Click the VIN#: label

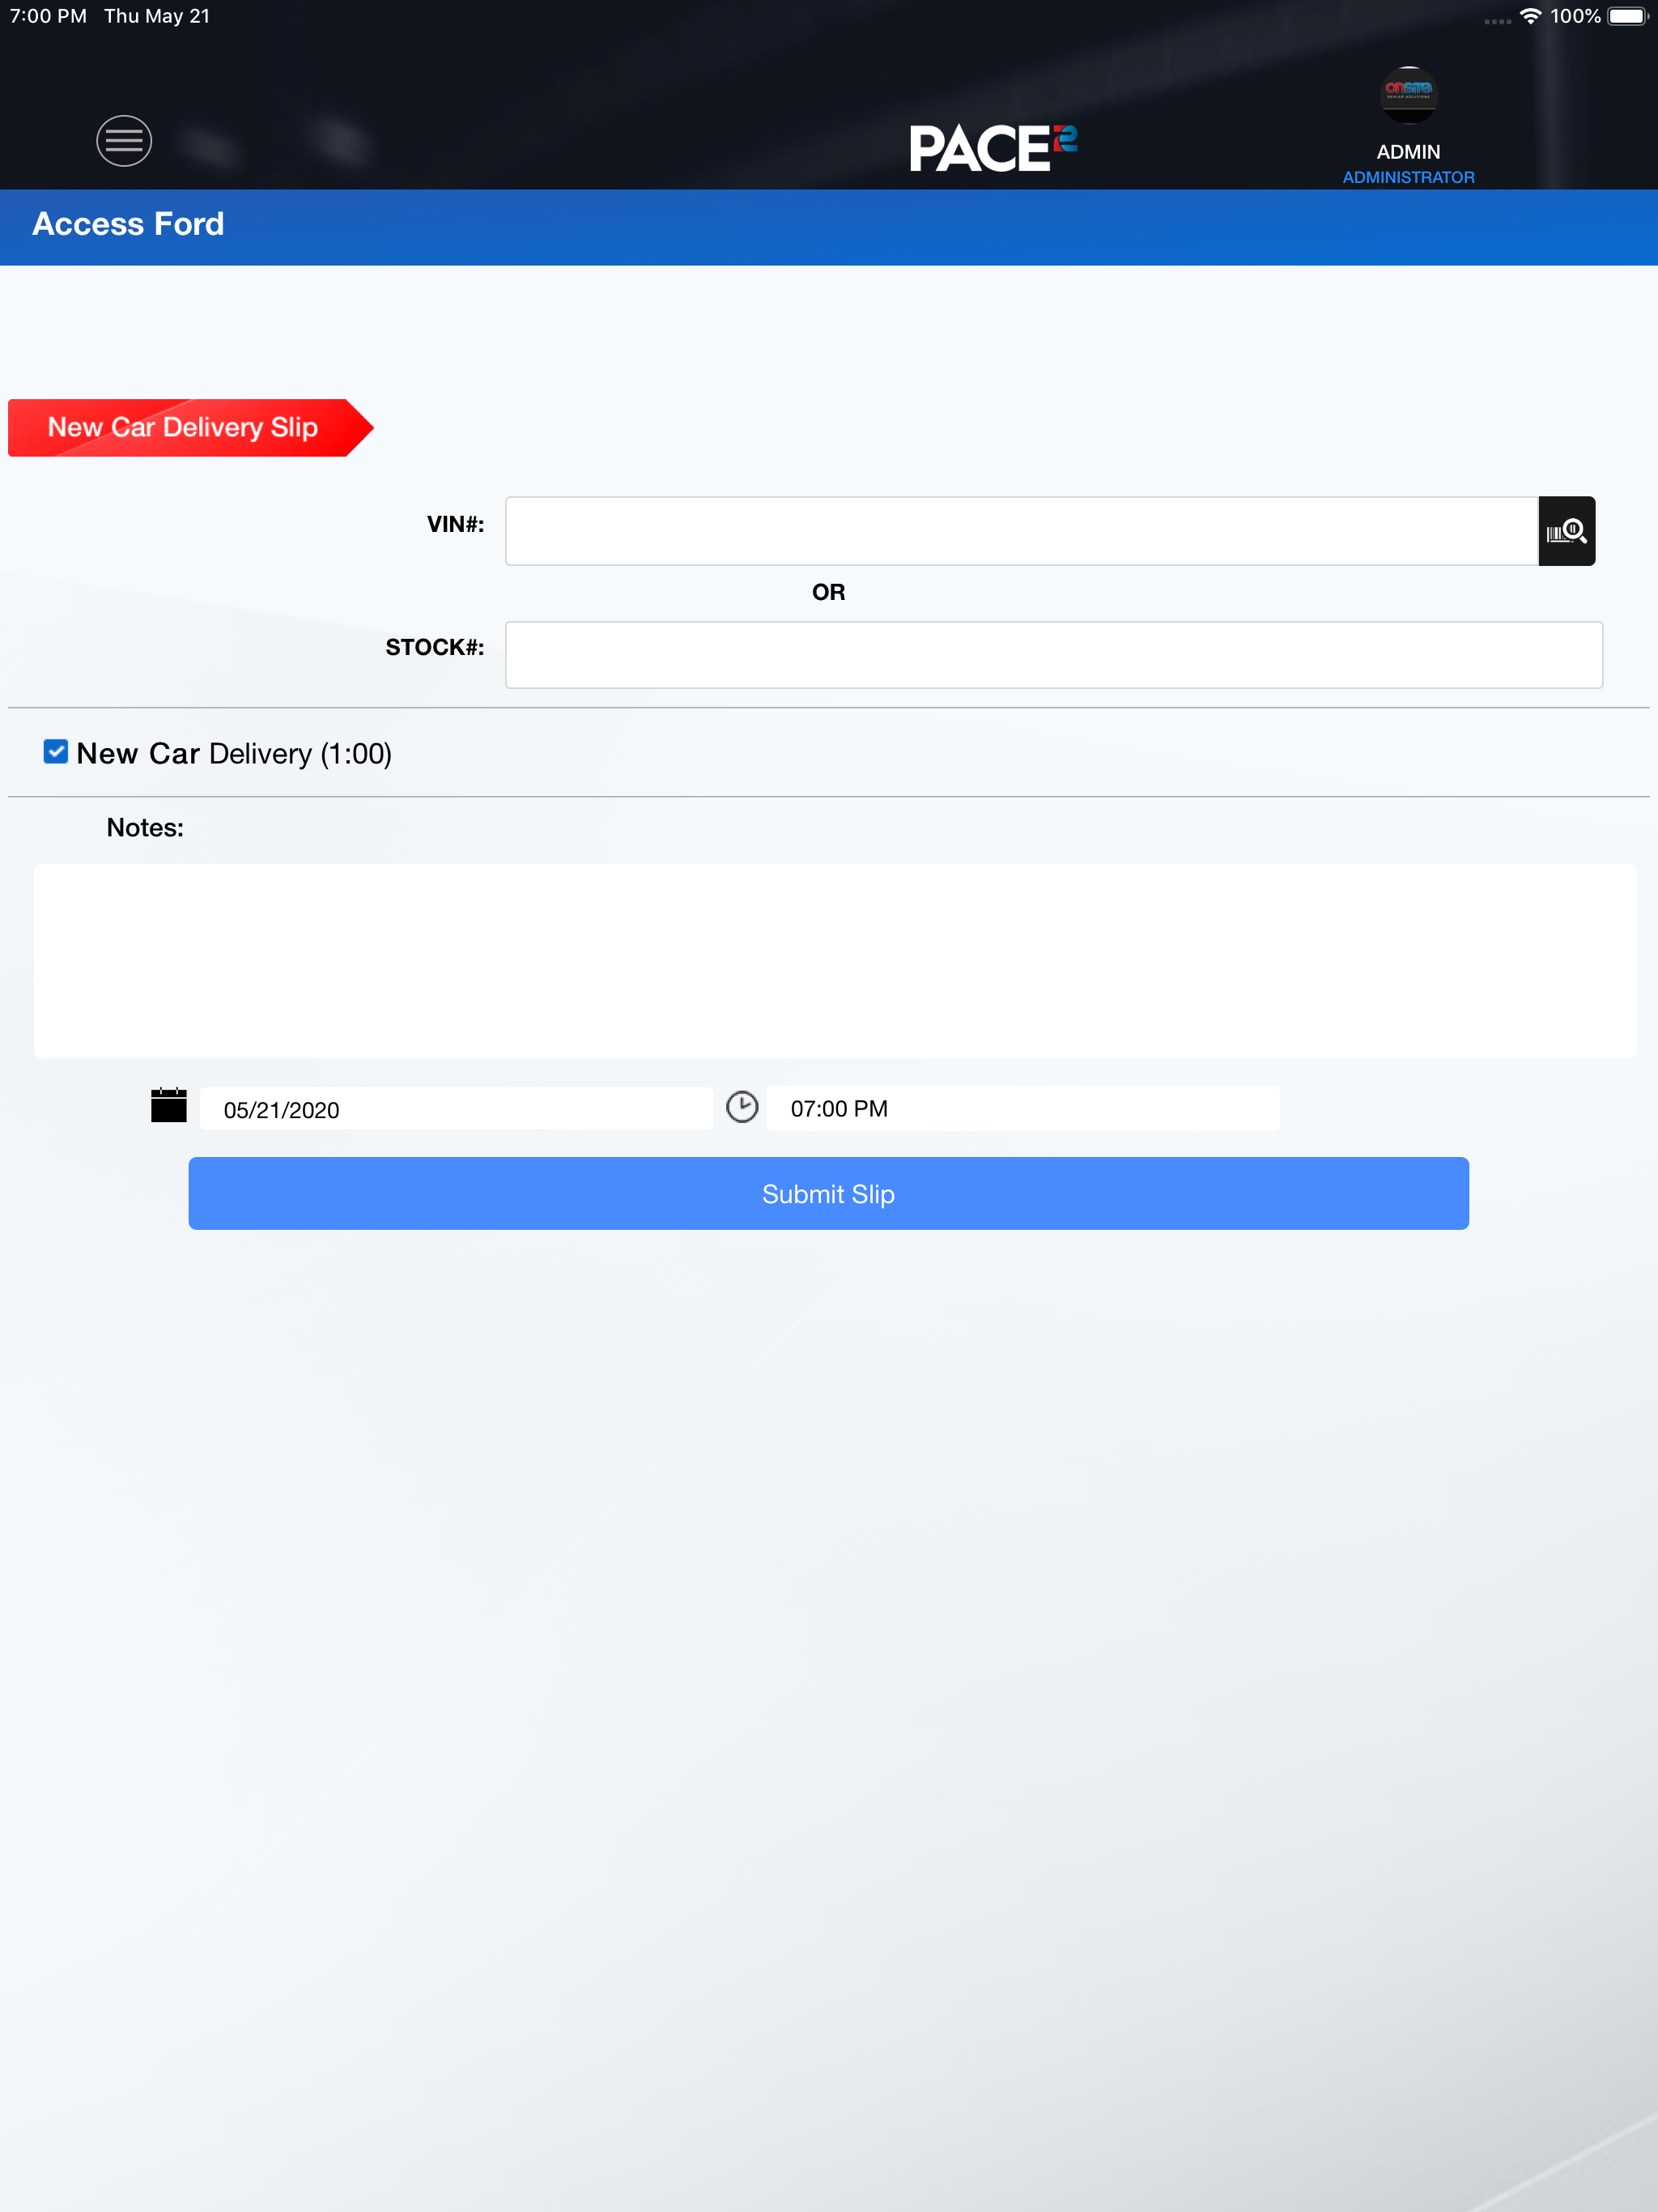click(455, 524)
